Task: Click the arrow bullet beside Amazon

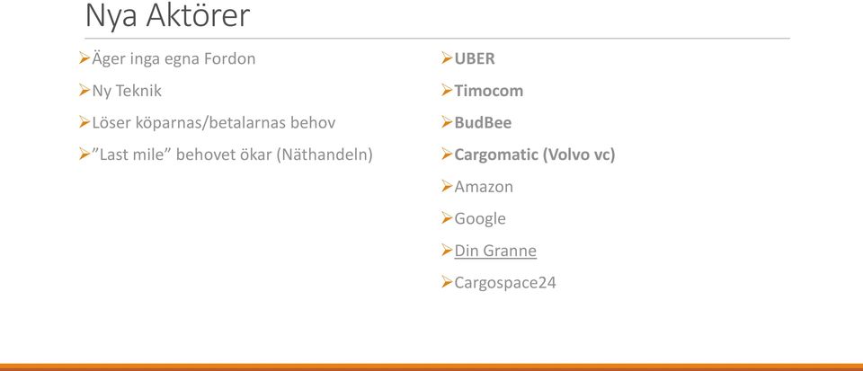Action: tap(447, 186)
